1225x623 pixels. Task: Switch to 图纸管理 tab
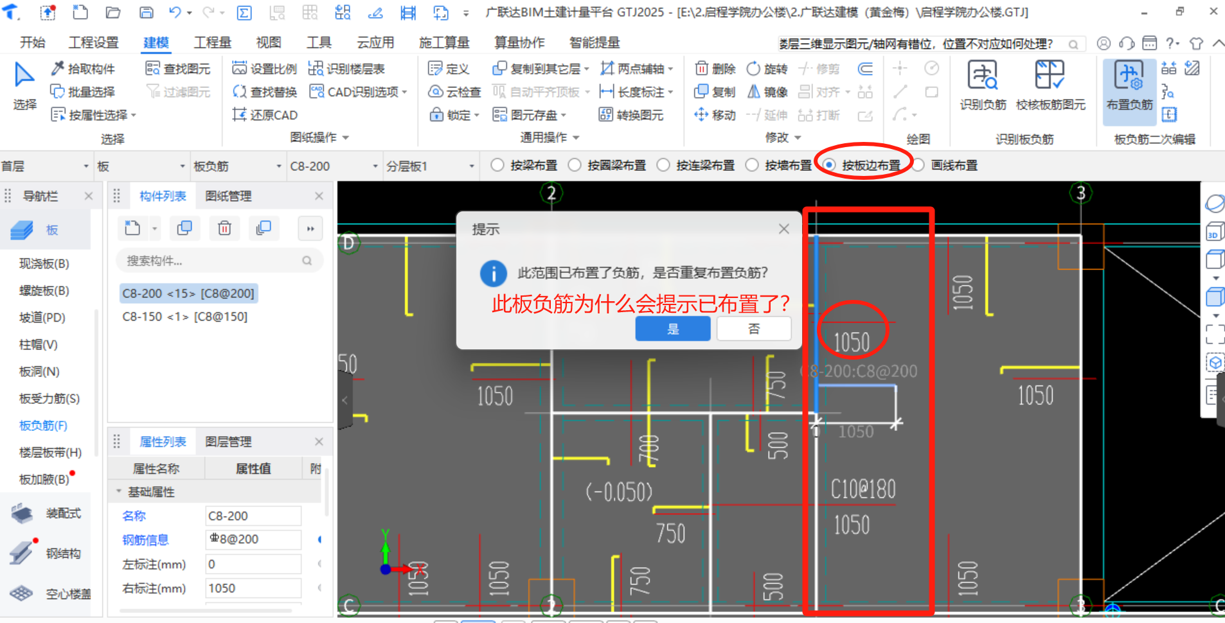pyautogui.click(x=228, y=196)
